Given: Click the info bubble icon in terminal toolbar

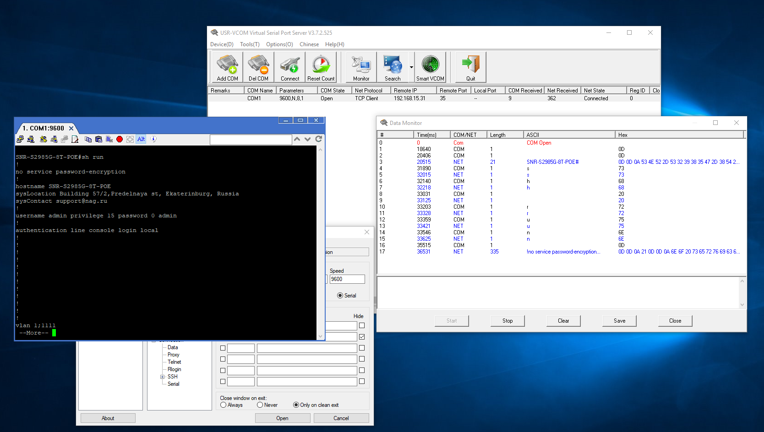Looking at the screenshot, I should [x=153, y=139].
